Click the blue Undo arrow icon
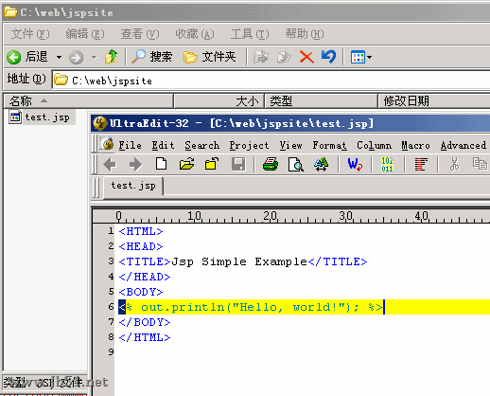Image resolution: width=490 pixels, height=396 pixels. [x=328, y=57]
